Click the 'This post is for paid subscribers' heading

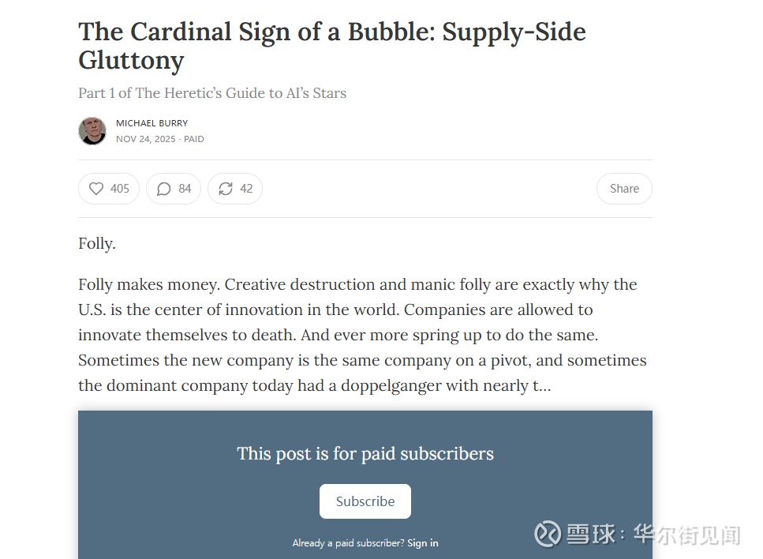click(x=365, y=454)
